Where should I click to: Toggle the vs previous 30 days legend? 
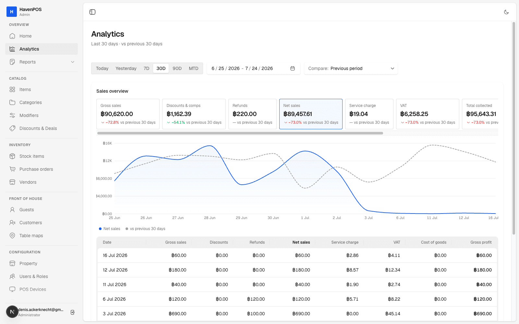coord(145,229)
